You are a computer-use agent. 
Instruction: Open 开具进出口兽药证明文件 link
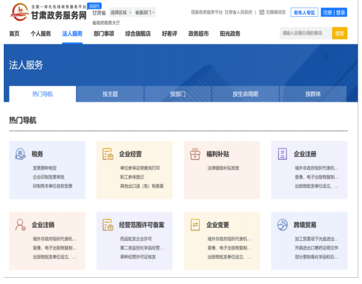[x=316, y=248]
